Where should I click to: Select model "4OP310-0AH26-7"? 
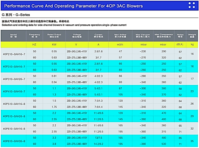tap(14, 79)
